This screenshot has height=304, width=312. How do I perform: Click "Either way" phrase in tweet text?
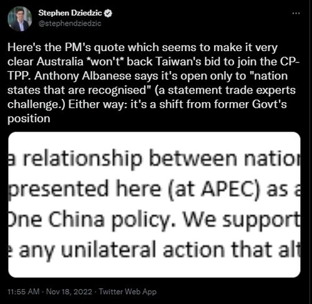pyautogui.click(x=97, y=105)
